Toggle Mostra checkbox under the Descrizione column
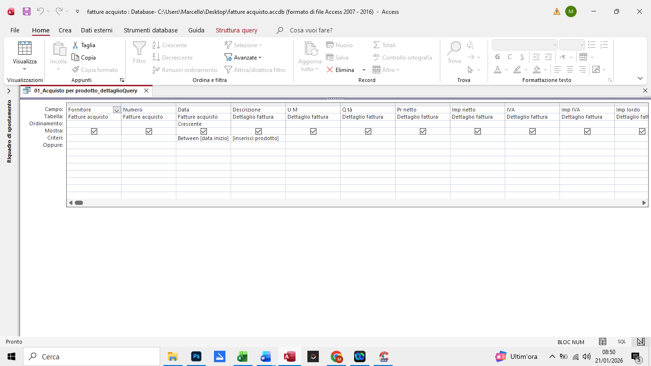The image size is (651, 366). [258, 131]
